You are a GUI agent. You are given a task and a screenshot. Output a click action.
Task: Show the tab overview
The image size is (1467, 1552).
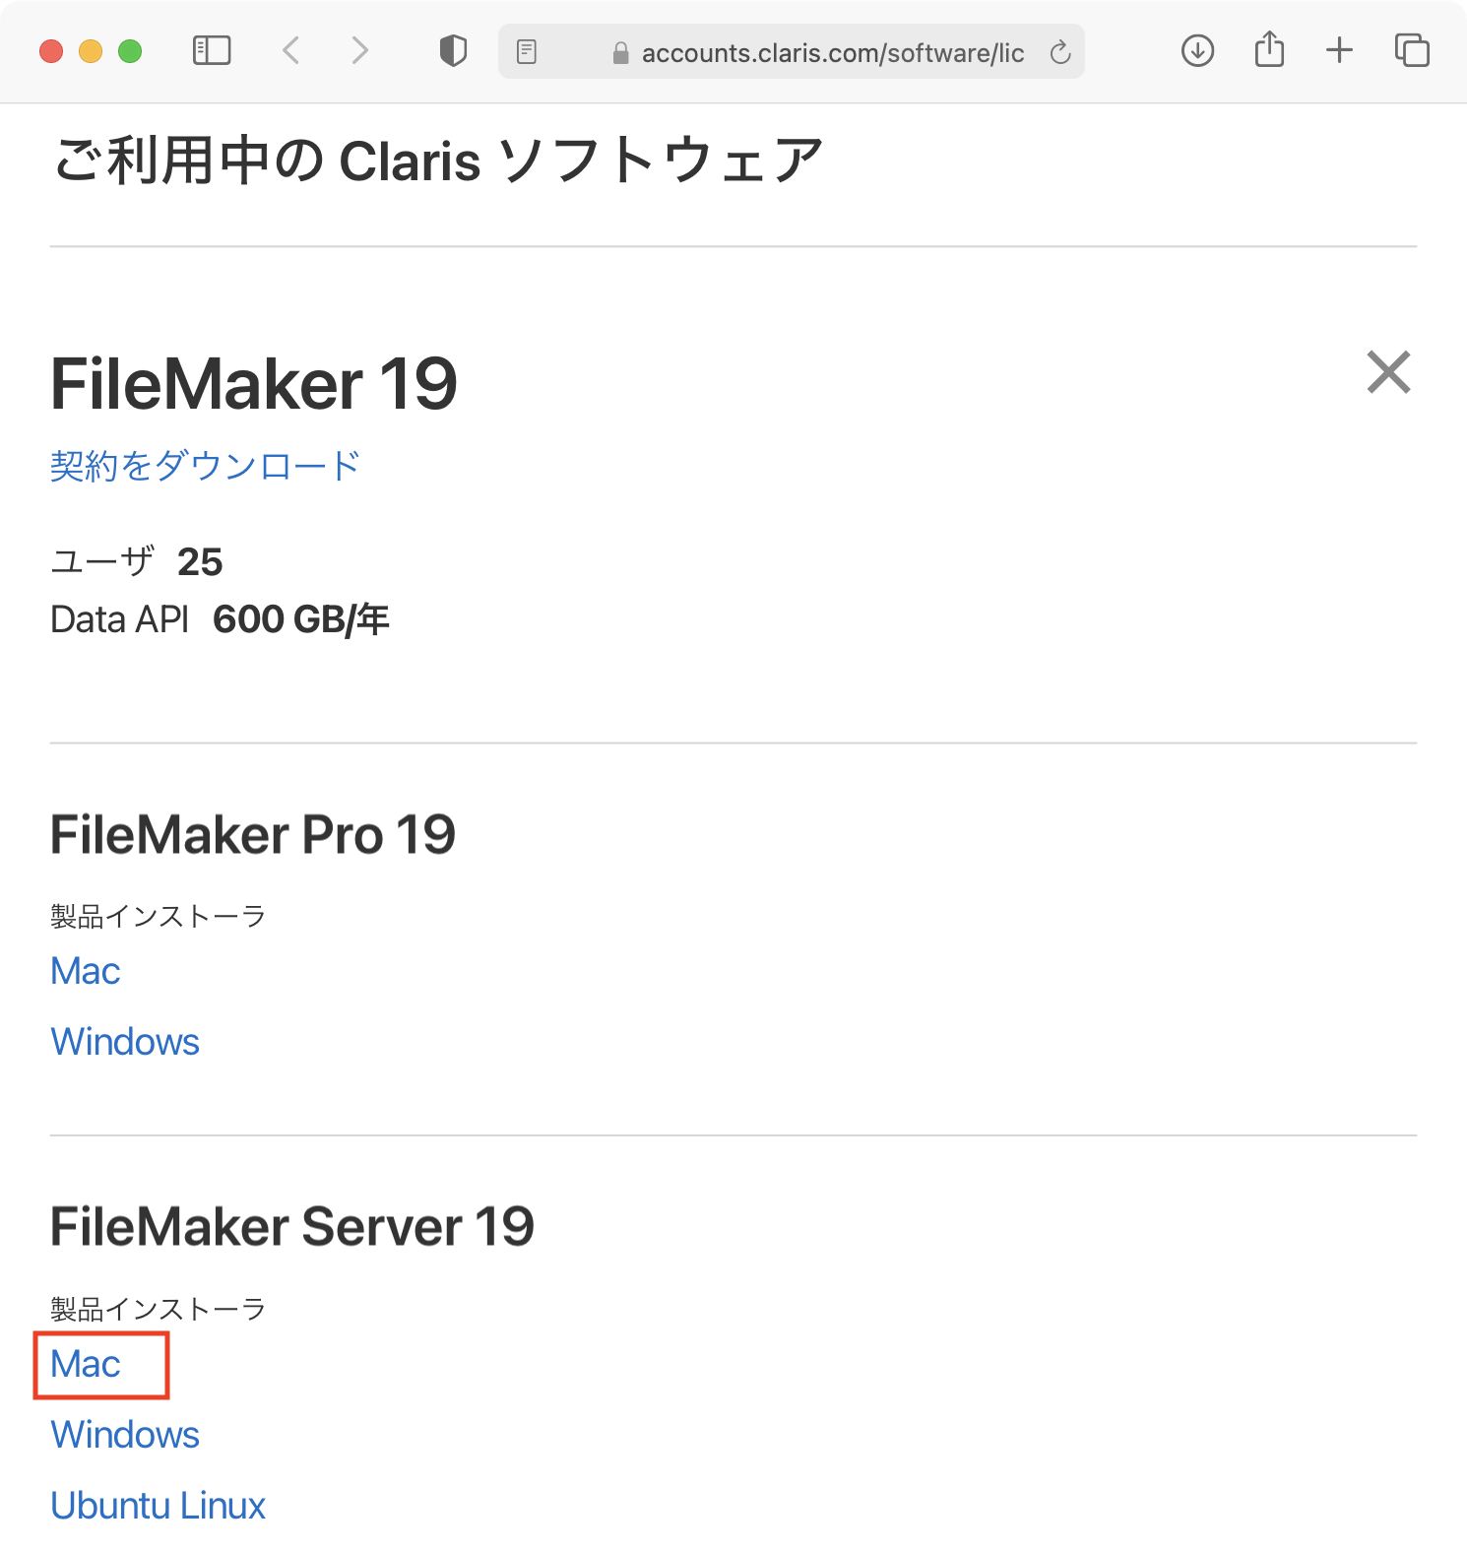pyautogui.click(x=1412, y=51)
